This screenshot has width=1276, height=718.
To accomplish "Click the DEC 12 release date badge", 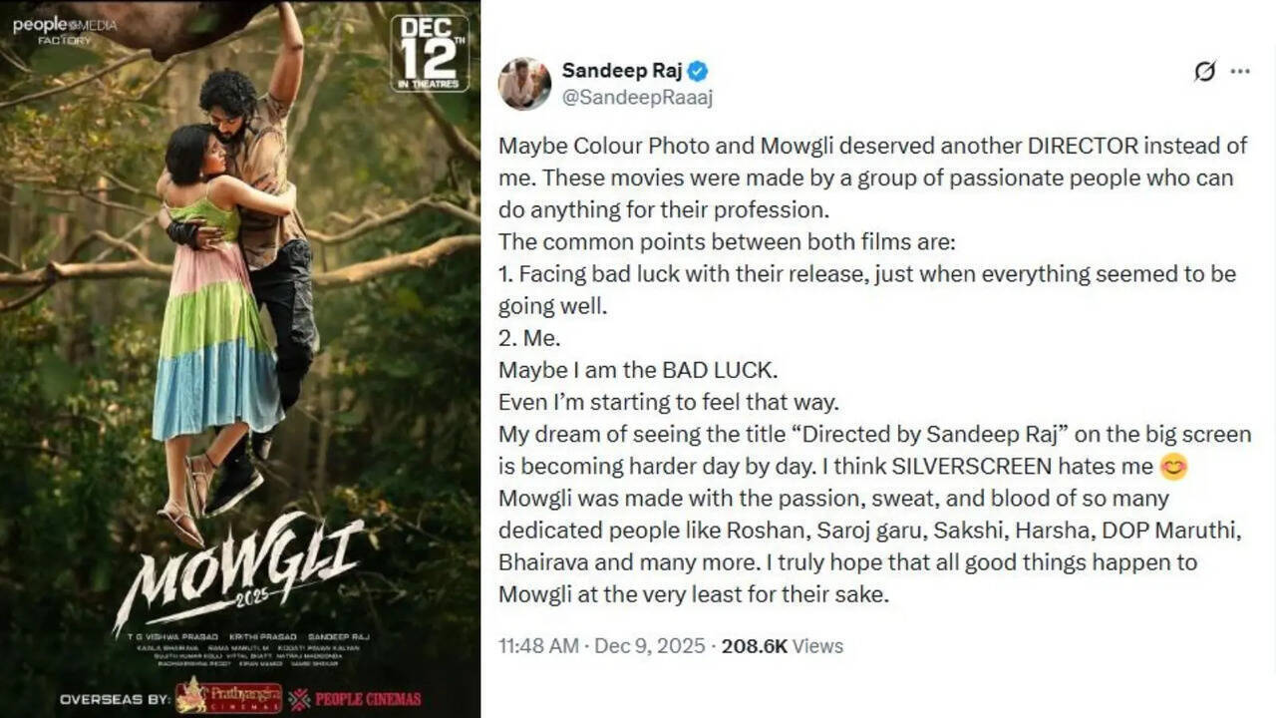I will click(429, 52).
